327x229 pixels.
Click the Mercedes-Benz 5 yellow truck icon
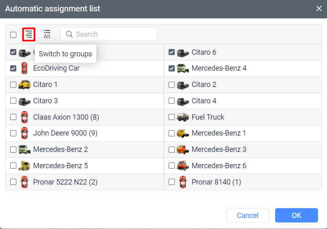coord(24,166)
